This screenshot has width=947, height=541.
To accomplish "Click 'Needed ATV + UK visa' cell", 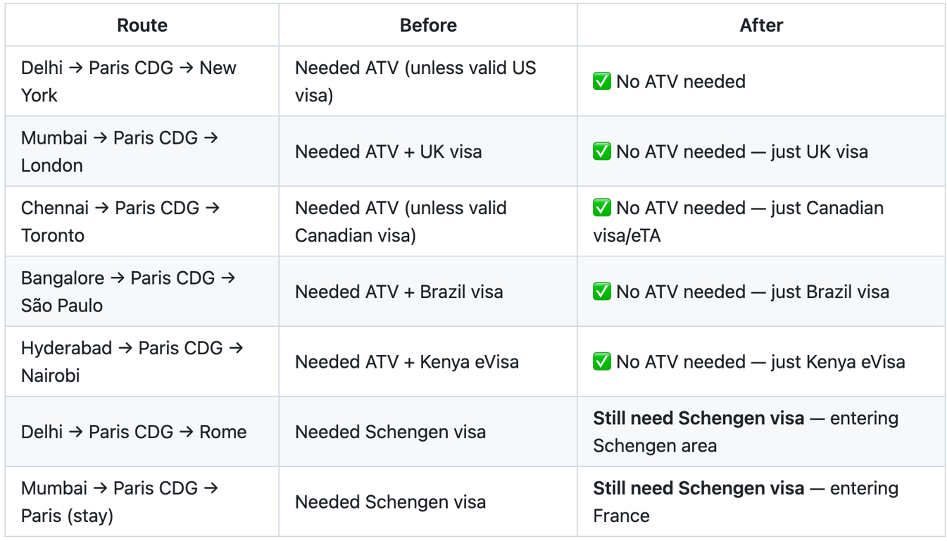I will (389, 151).
